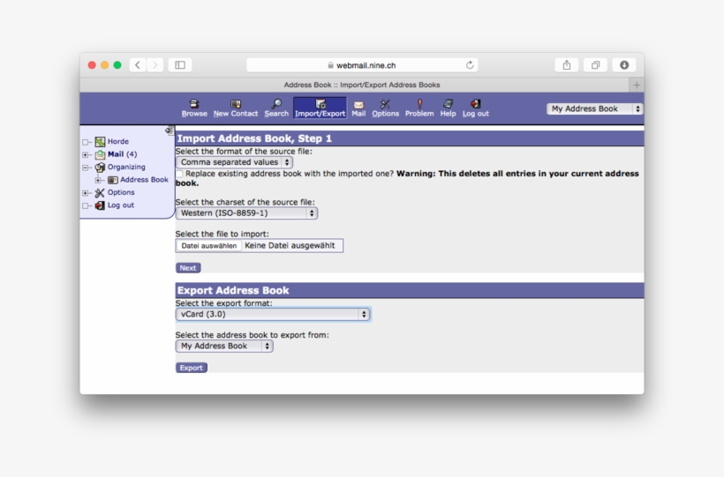Image resolution: width=724 pixels, height=477 pixels.
Task: Click the Log out icon in sidebar
Action: tap(100, 205)
